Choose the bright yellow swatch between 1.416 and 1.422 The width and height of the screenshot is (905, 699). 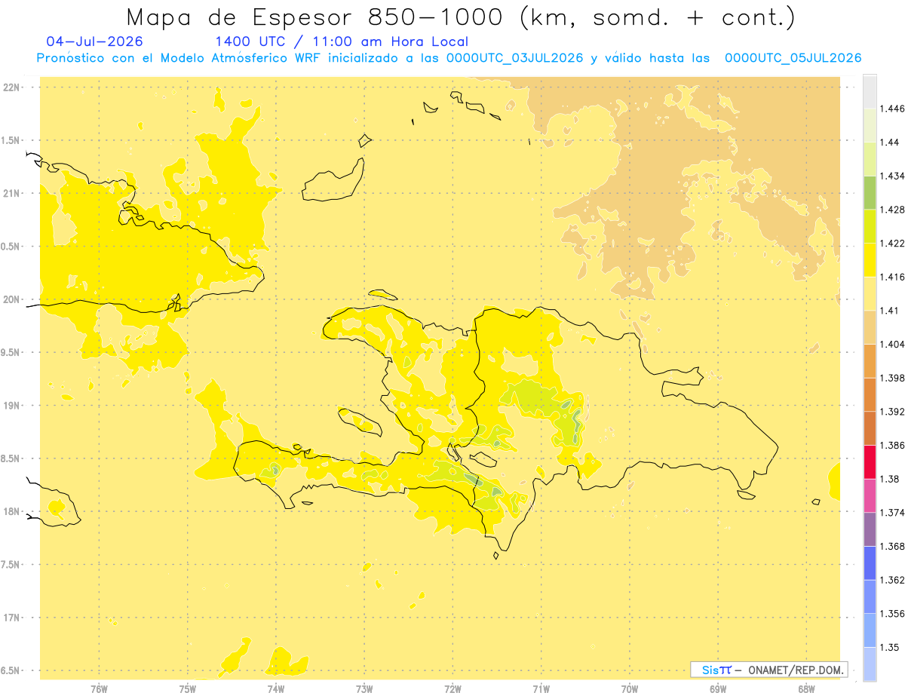(870, 260)
